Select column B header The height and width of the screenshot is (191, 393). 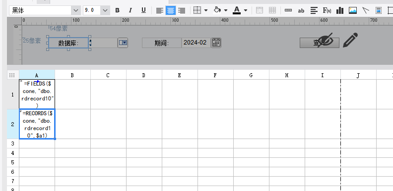coord(72,75)
